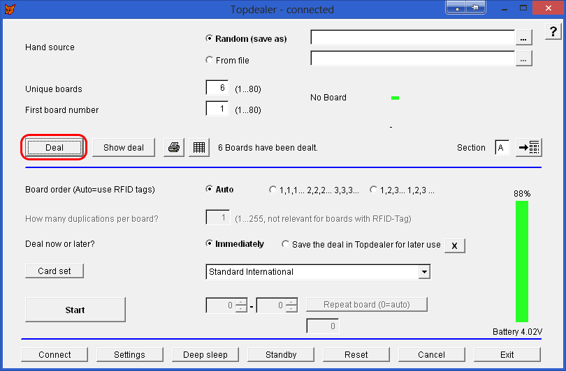Click the From file path field
The width and height of the screenshot is (566, 371).
click(412, 59)
